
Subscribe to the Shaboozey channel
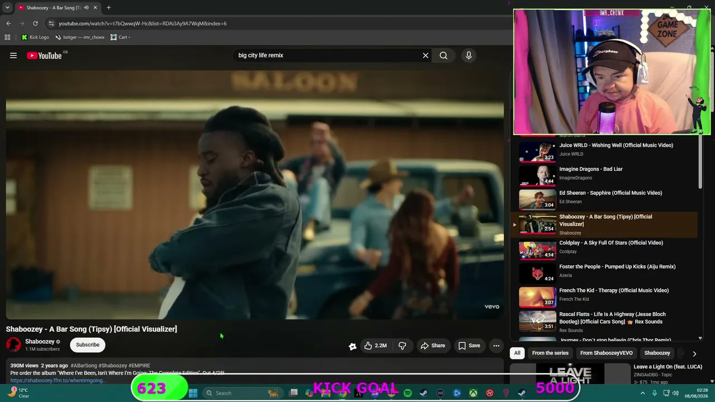pyautogui.click(x=88, y=344)
